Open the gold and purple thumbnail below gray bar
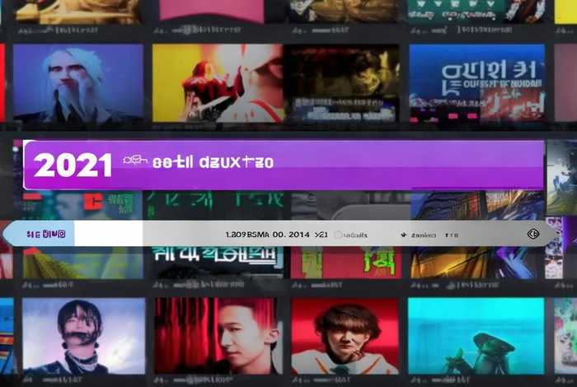This screenshot has height=387, width=577. [x=477, y=263]
